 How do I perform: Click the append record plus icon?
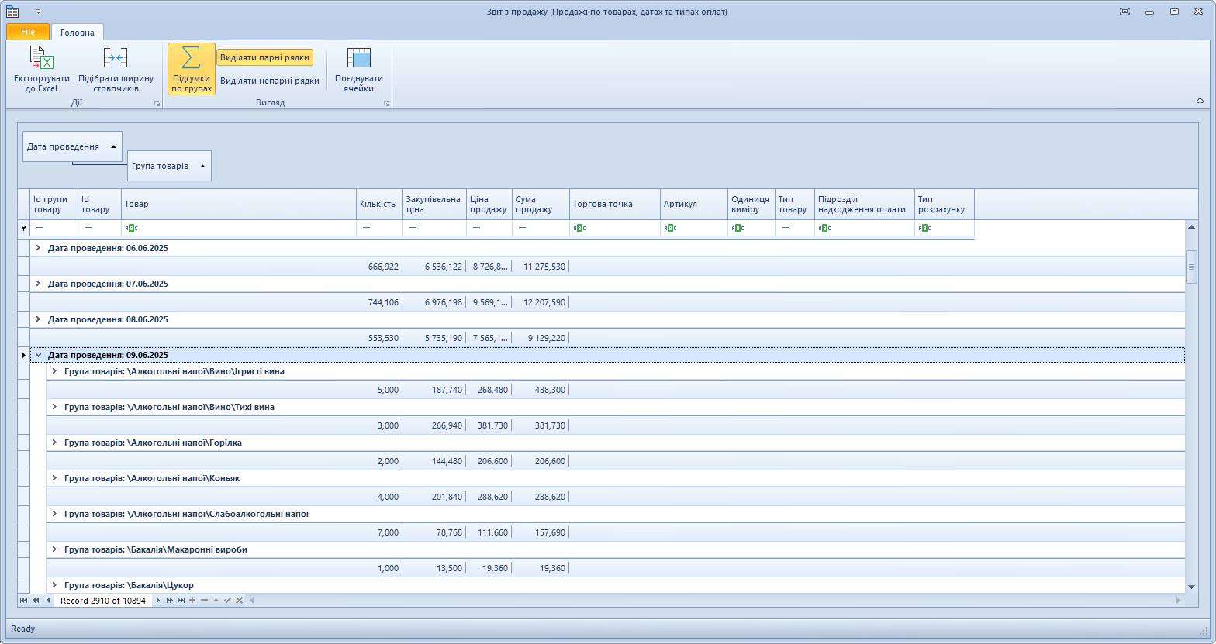tap(192, 601)
